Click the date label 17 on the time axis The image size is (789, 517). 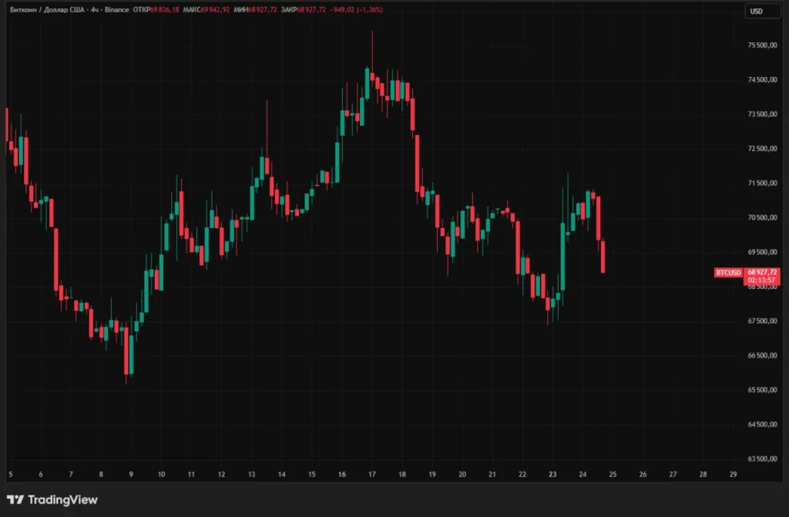click(371, 475)
